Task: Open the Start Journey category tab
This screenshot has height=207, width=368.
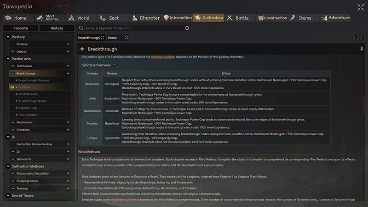Action: click(x=50, y=18)
